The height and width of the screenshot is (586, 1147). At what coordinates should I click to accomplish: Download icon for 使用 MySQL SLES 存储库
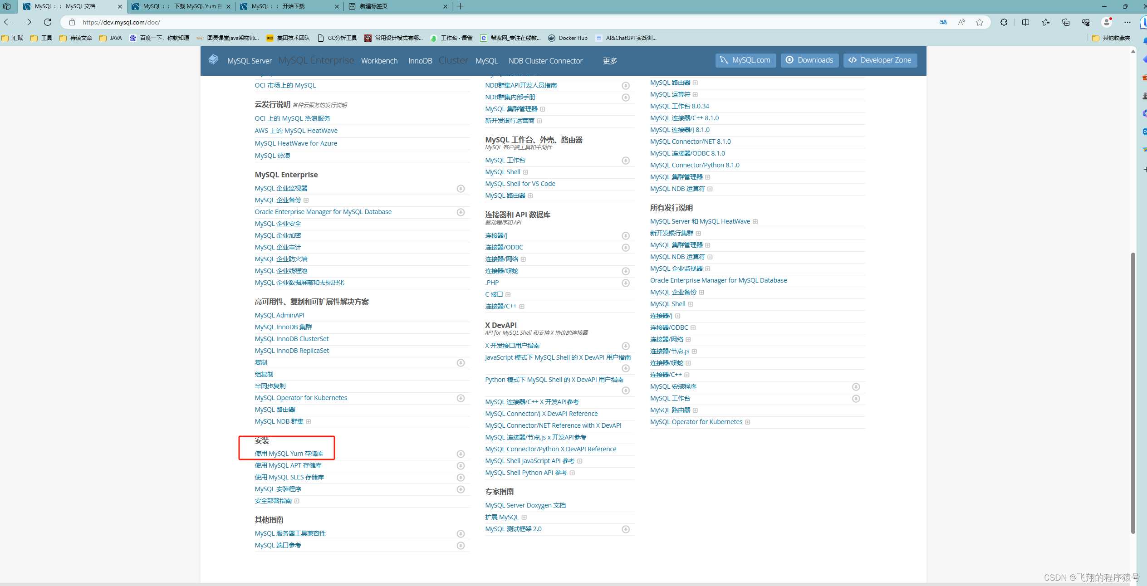coord(461,478)
